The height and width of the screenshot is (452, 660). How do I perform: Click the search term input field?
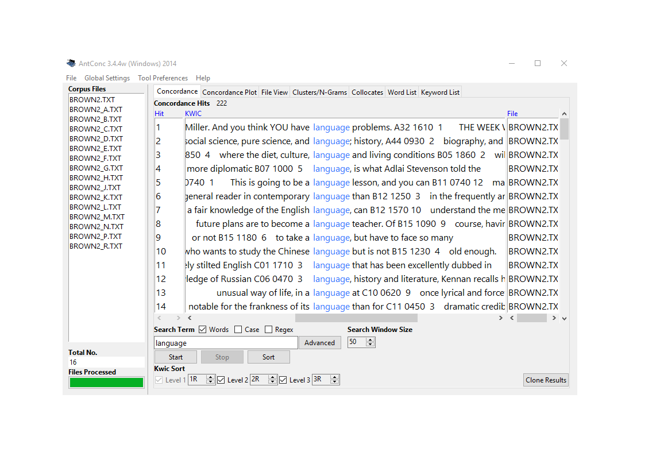pos(226,343)
